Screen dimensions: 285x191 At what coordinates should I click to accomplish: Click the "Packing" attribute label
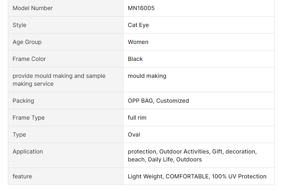pyautogui.click(x=23, y=101)
